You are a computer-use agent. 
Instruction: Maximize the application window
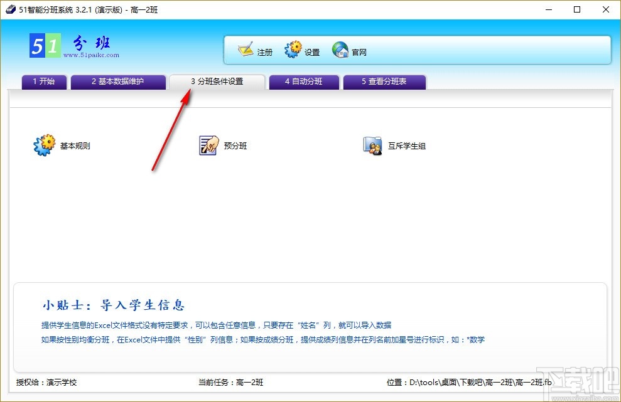tap(576, 9)
